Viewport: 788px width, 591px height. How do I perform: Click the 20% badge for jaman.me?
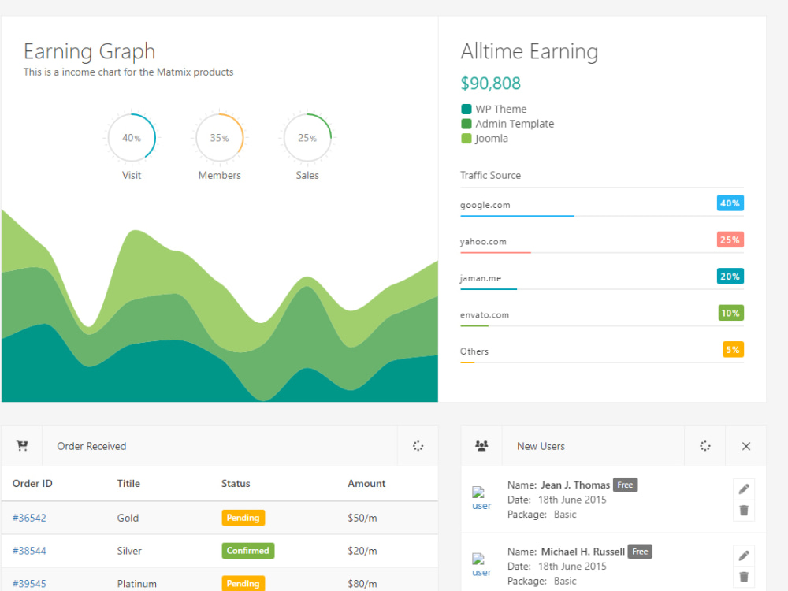[730, 277]
